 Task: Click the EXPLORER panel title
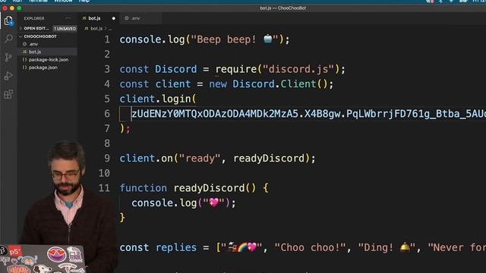tap(34, 18)
